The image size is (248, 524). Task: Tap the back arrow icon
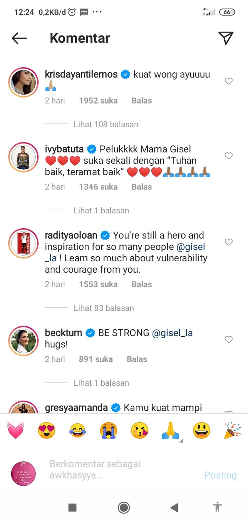pyautogui.click(x=19, y=38)
